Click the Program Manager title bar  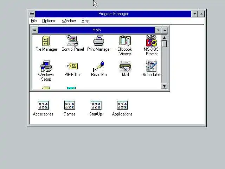pyautogui.click(x=113, y=14)
